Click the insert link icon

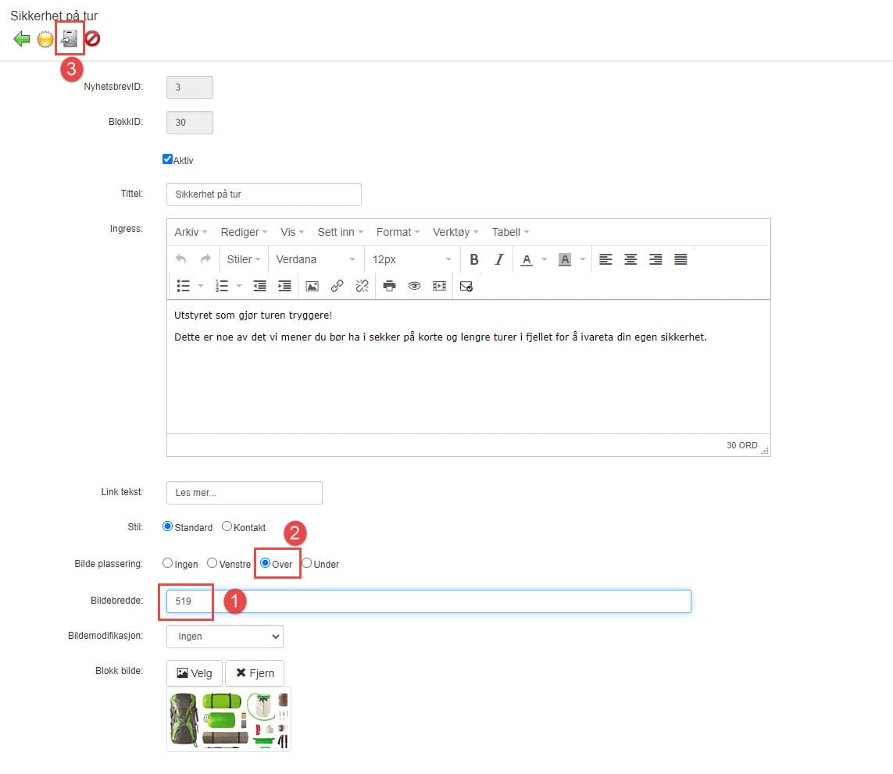[337, 286]
